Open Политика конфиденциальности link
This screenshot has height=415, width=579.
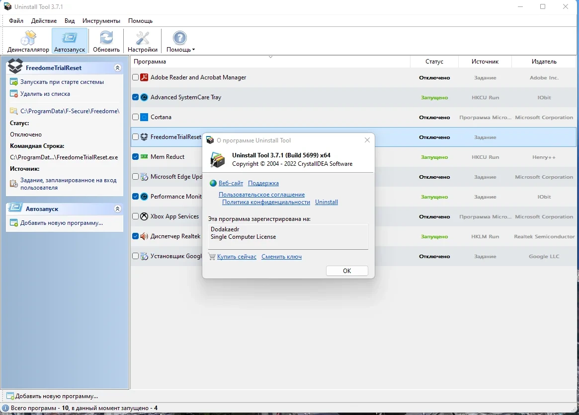tap(266, 202)
